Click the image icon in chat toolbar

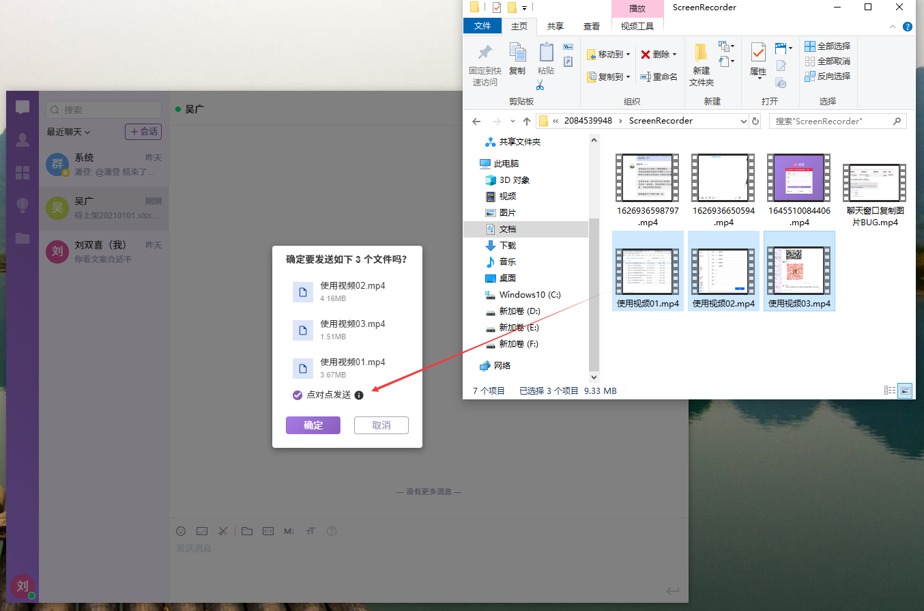tap(202, 530)
